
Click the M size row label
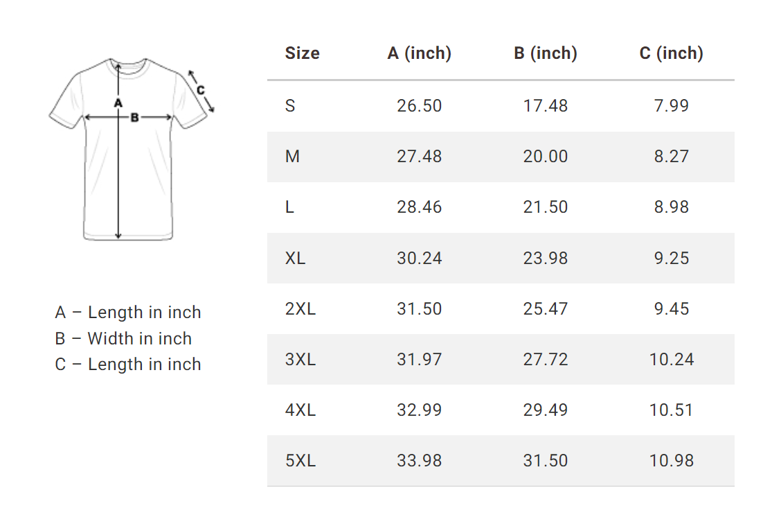tap(292, 157)
